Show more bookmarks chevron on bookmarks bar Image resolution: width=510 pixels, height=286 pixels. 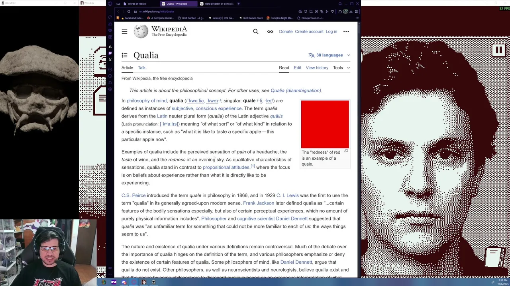[357, 18]
